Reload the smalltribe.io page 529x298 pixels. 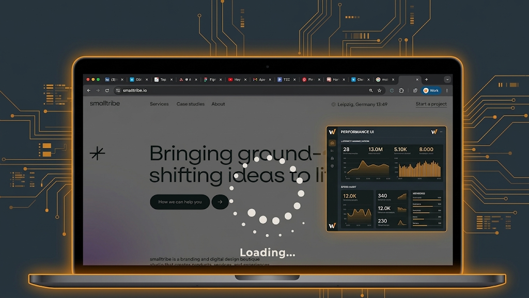coord(107,90)
